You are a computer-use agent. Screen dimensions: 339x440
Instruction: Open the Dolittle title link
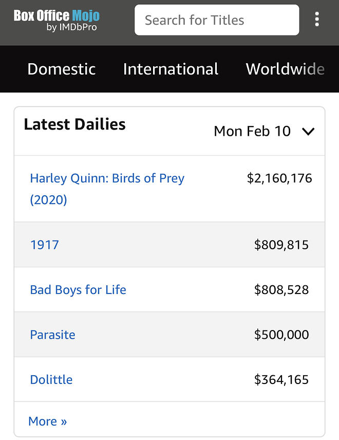[51, 380]
